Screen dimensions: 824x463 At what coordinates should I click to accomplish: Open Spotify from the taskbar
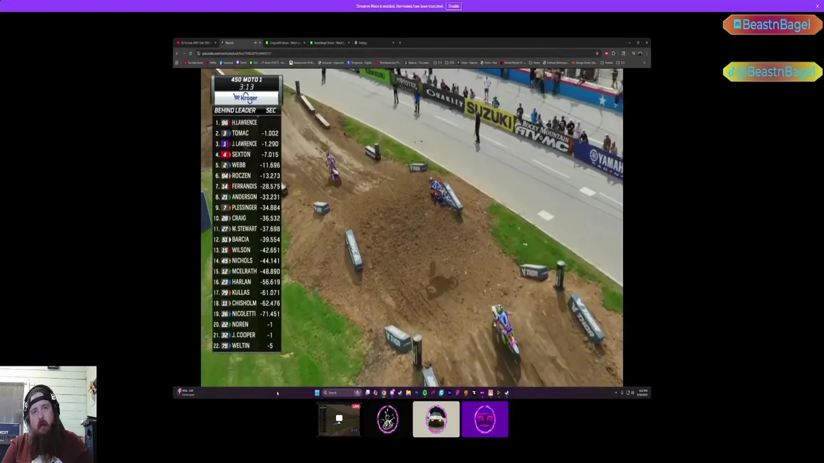425,392
